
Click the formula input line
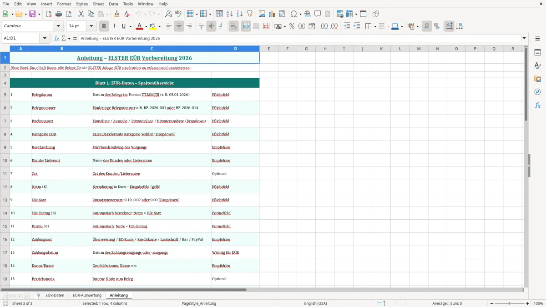(x=299, y=39)
